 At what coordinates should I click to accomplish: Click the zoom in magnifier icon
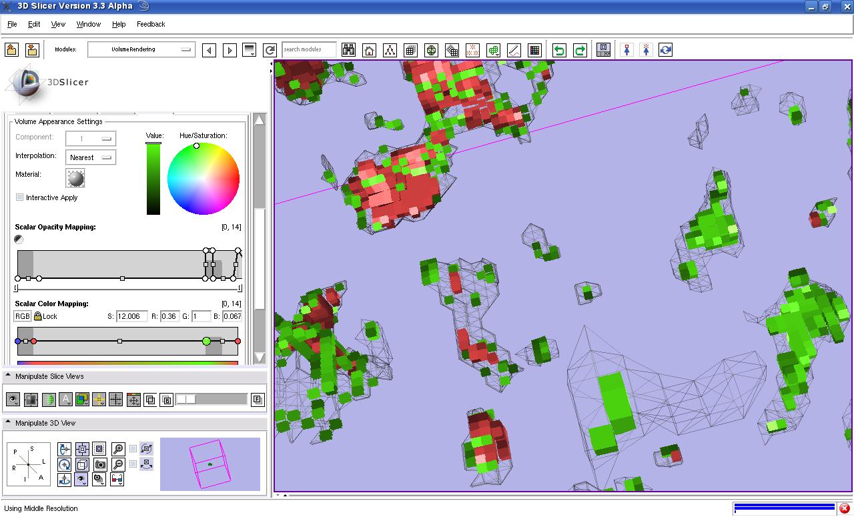118,449
